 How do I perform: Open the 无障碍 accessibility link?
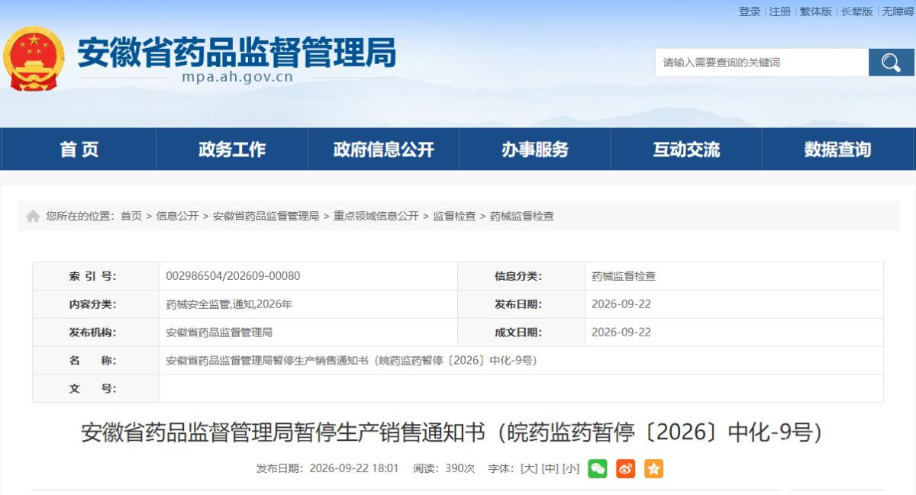point(898,11)
